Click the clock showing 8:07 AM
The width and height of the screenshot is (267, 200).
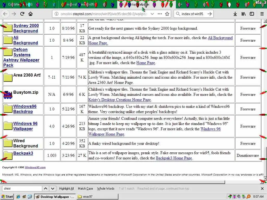(x=258, y=197)
